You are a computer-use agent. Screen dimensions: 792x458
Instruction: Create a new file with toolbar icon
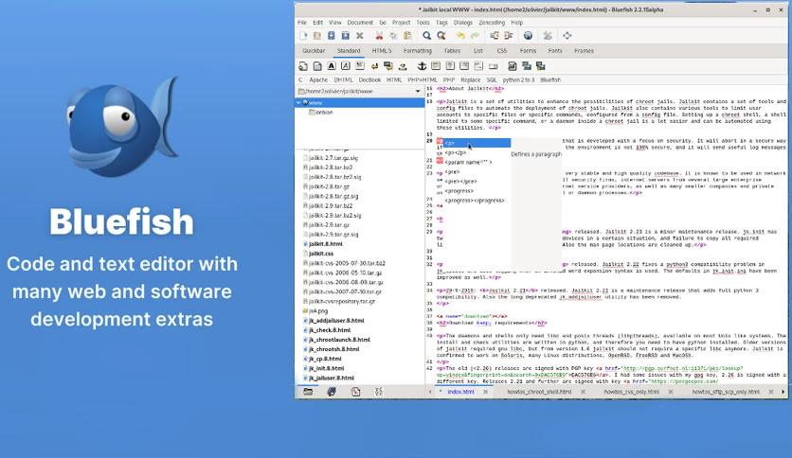point(303,36)
